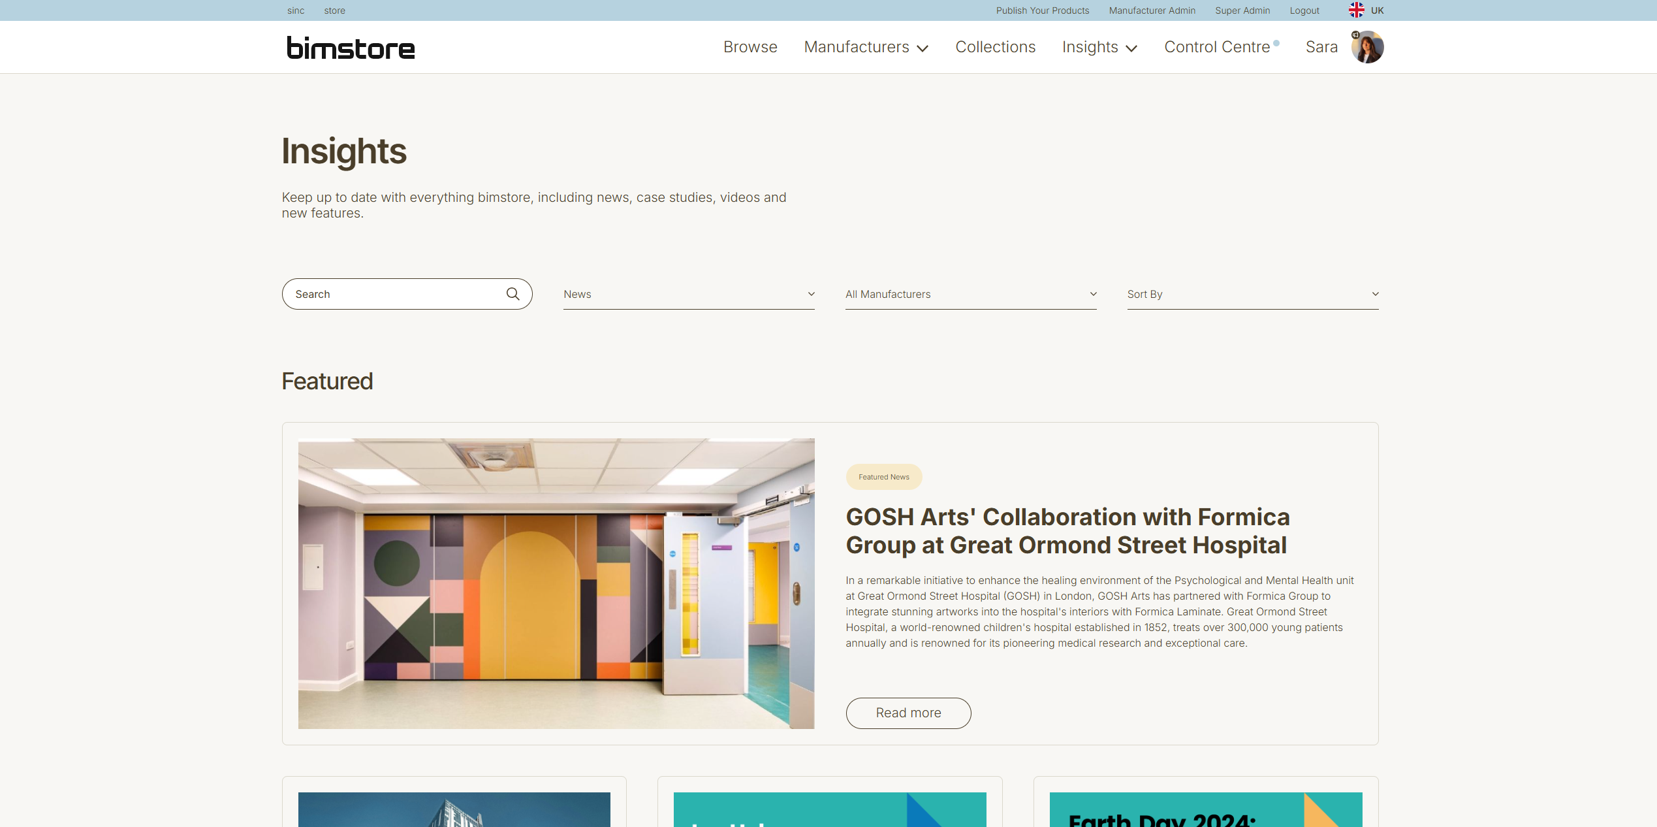1657x827 pixels.
Task: Open the GOSH Arts' Collaboration article title
Action: click(x=1067, y=531)
